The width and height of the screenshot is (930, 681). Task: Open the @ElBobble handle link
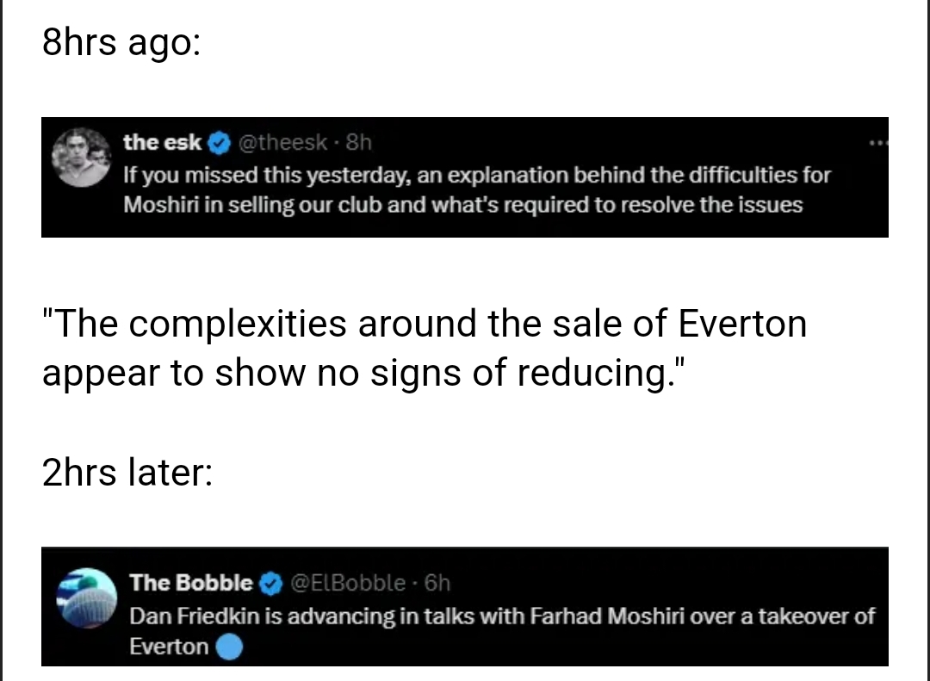point(349,583)
